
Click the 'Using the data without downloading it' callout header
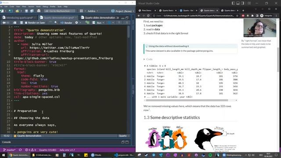tap(191, 46)
